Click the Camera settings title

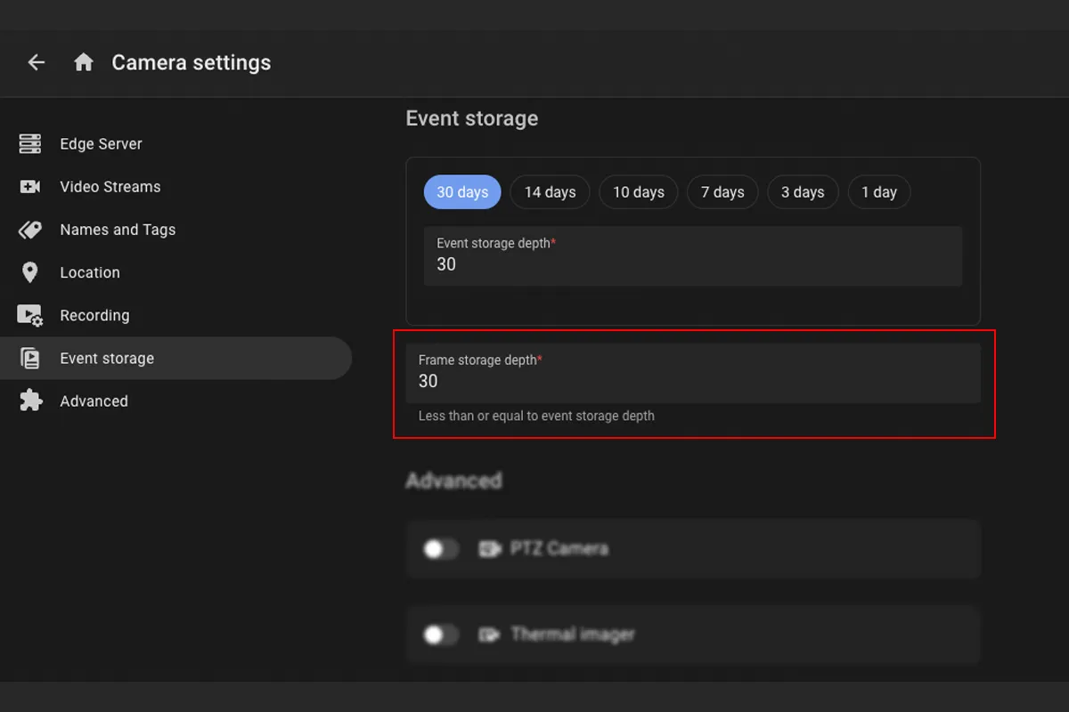click(192, 63)
